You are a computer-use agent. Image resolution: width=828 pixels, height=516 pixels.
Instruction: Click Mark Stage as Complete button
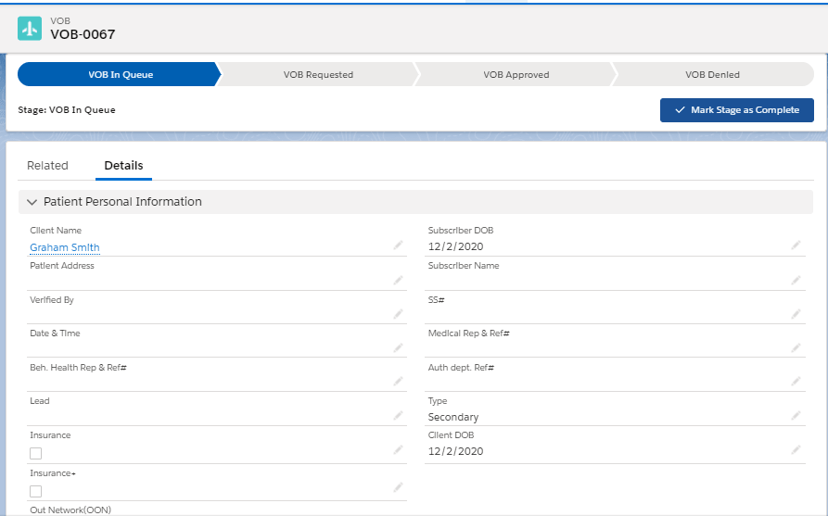pyautogui.click(x=736, y=110)
